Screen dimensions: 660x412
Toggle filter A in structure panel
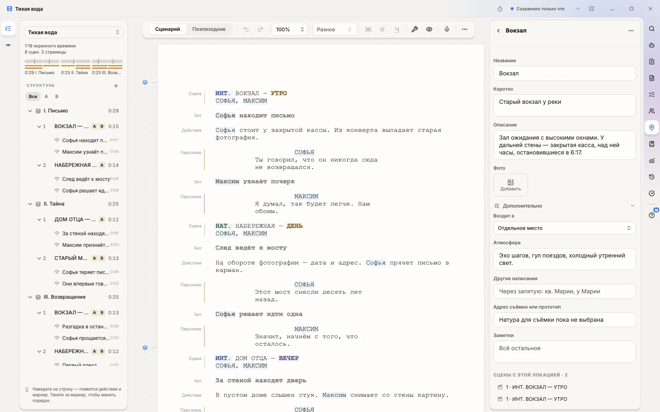46,96
